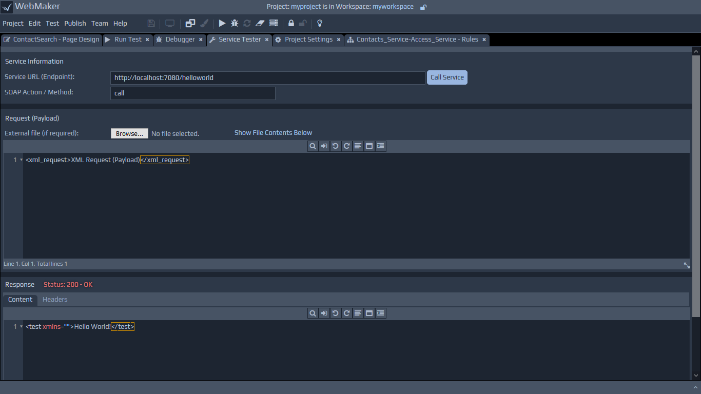
Task: Click the Service URL endpoint input field
Action: [267, 78]
